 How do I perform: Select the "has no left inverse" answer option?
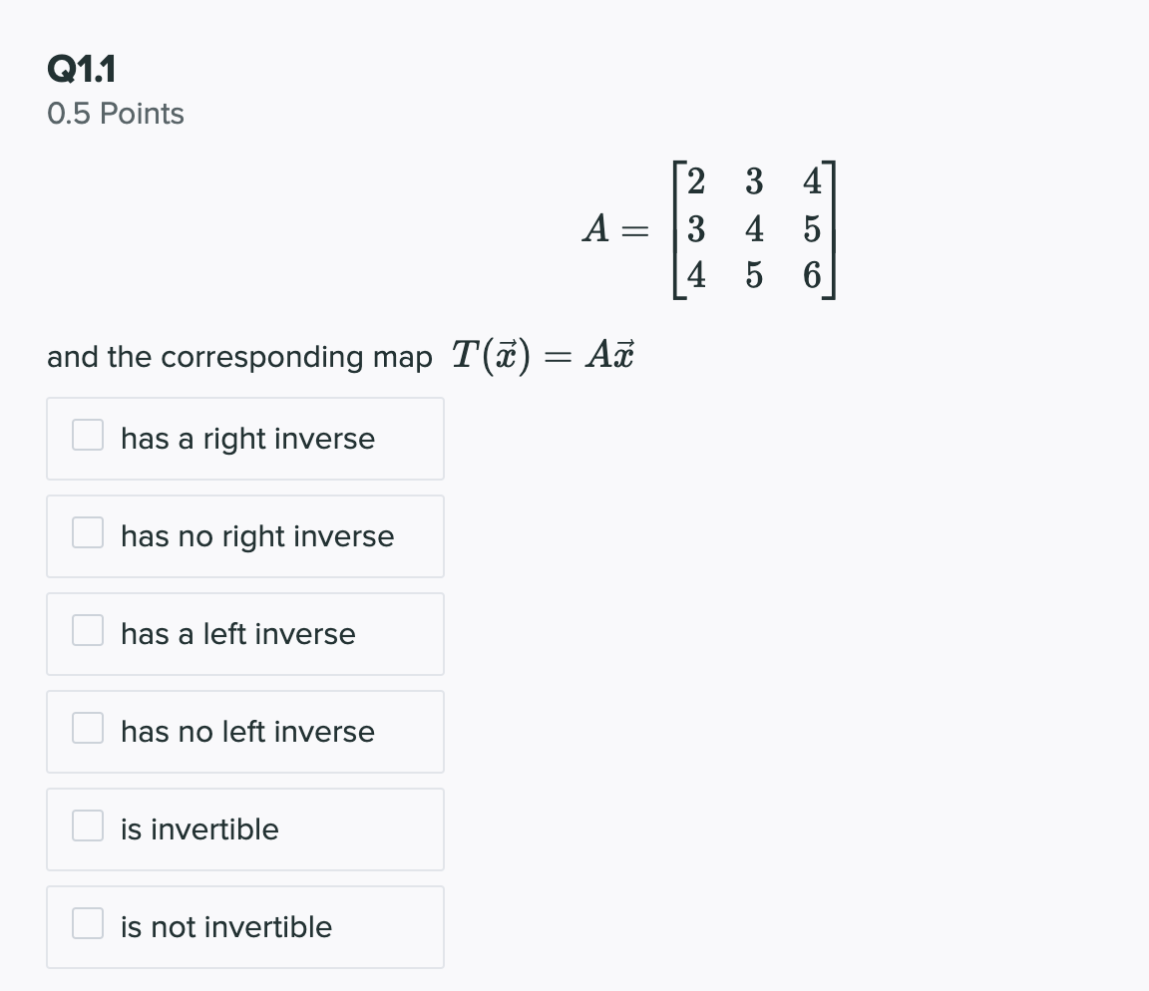point(245,732)
